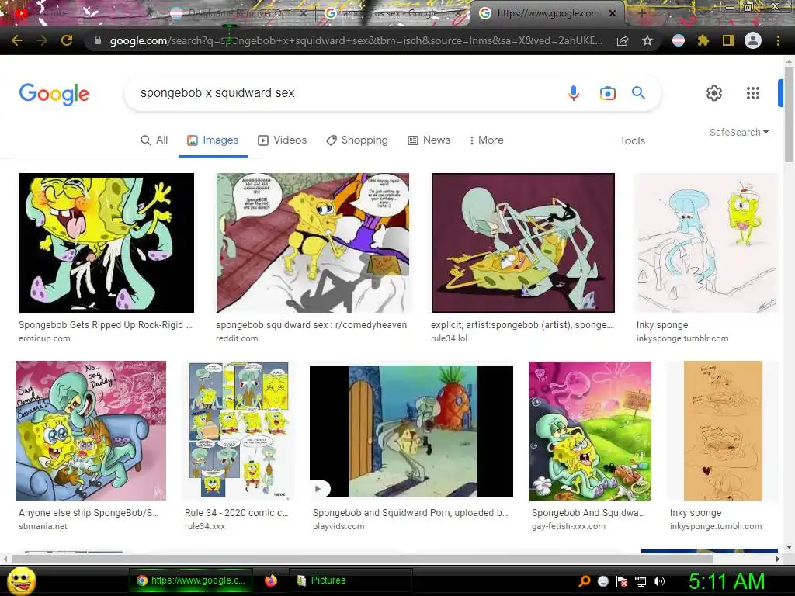Open Google quick settings gear
The width and height of the screenshot is (795, 596).
(x=714, y=93)
